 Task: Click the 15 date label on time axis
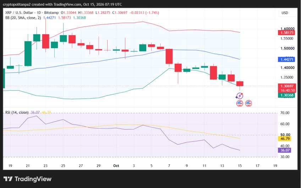click(240, 166)
